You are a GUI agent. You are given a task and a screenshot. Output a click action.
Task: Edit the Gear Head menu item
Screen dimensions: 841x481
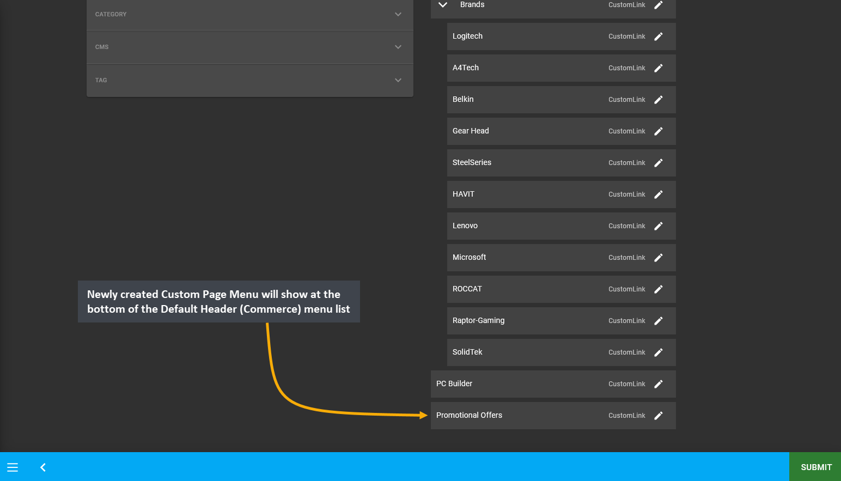click(x=658, y=131)
